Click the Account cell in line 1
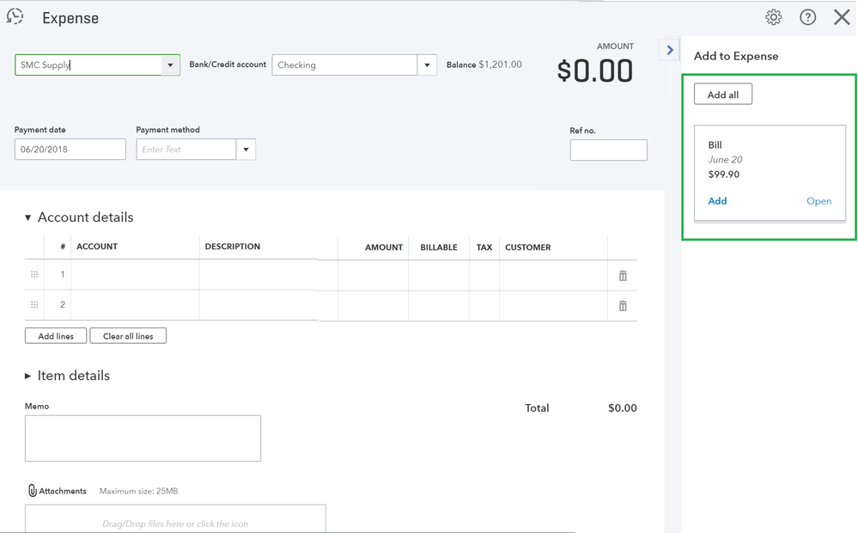Screen dimensions: 858x533 [135, 274]
